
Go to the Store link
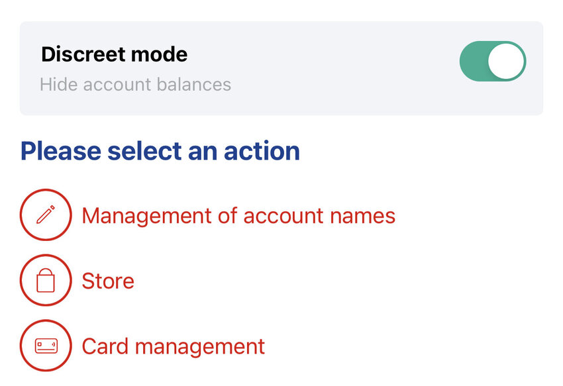click(108, 281)
